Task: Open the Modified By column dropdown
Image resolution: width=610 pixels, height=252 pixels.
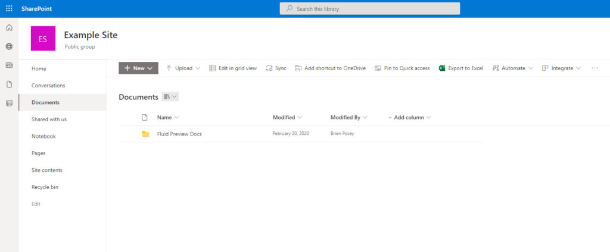Action: click(x=349, y=117)
